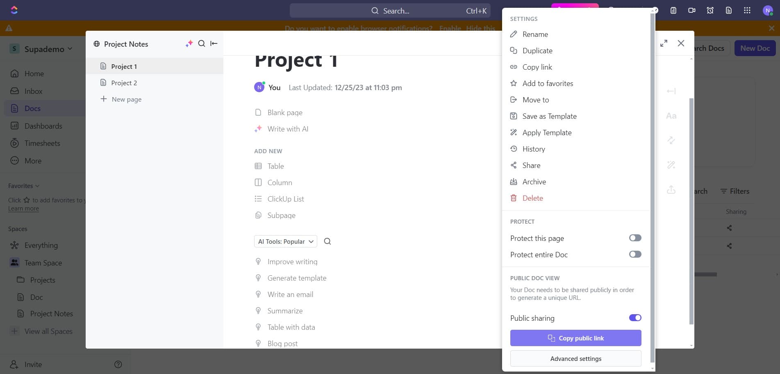The width and height of the screenshot is (780, 374).
Task: Click the expand fullscreen icon in doc modal
Action: click(x=664, y=43)
